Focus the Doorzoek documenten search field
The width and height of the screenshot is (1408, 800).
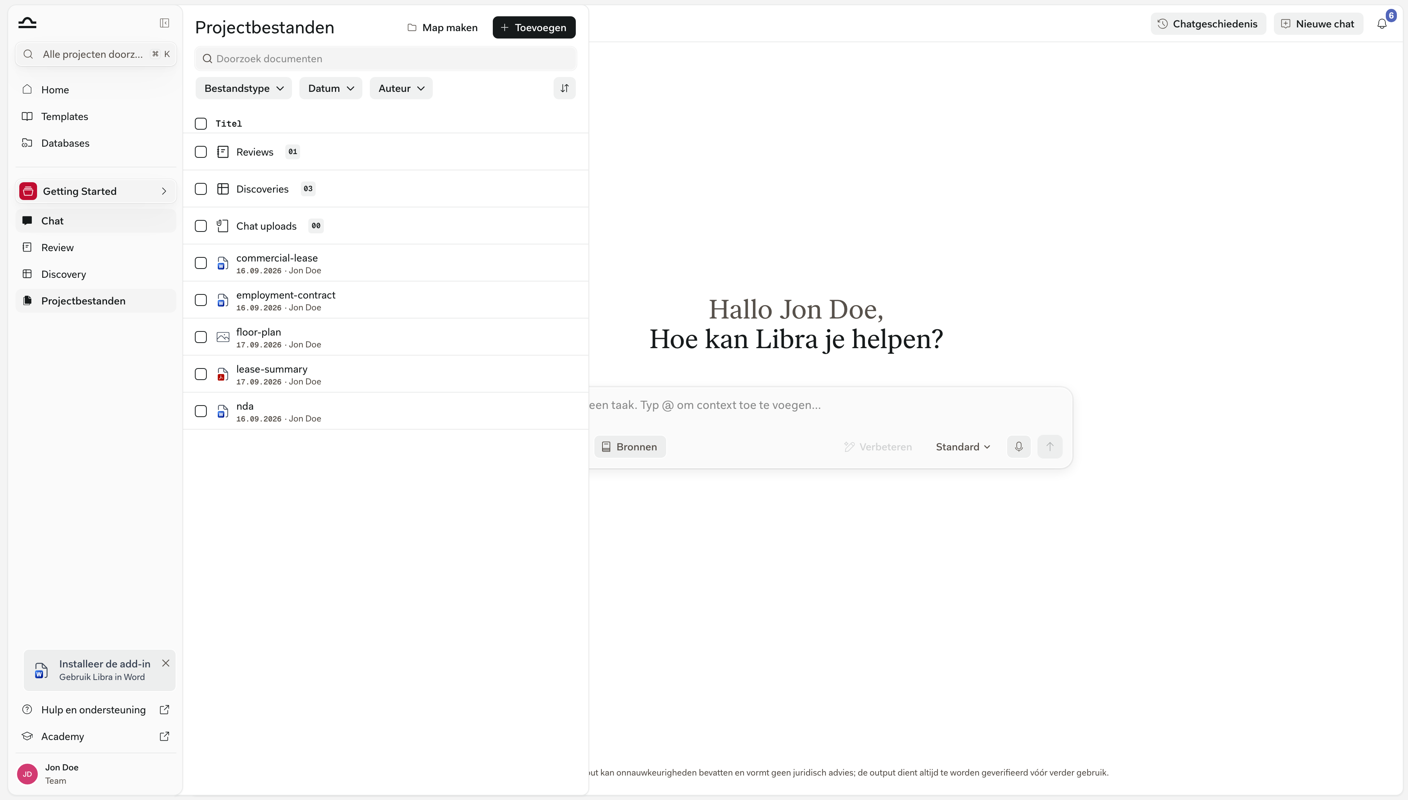385,58
